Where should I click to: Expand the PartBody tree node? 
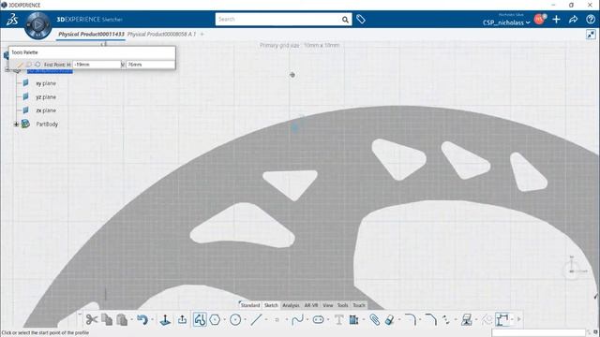tap(16, 125)
